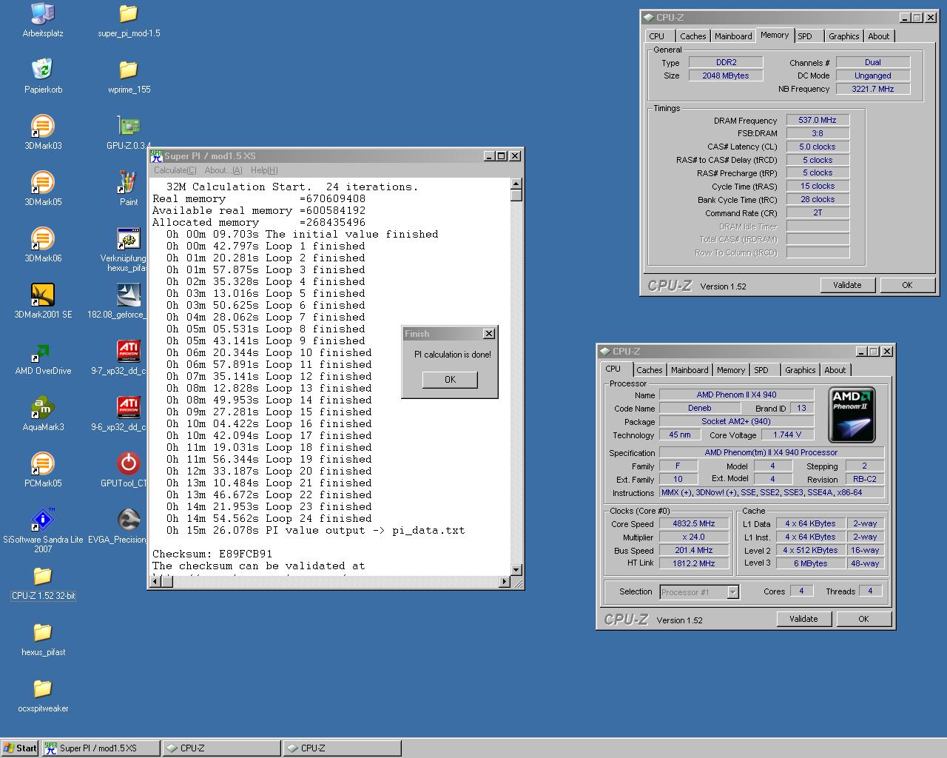Select the first CPU-Z taskbar button
The width and height of the screenshot is (947, 758).
point(221,748)
